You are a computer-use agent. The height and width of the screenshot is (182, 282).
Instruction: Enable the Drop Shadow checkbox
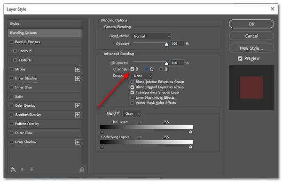[12, 142]
